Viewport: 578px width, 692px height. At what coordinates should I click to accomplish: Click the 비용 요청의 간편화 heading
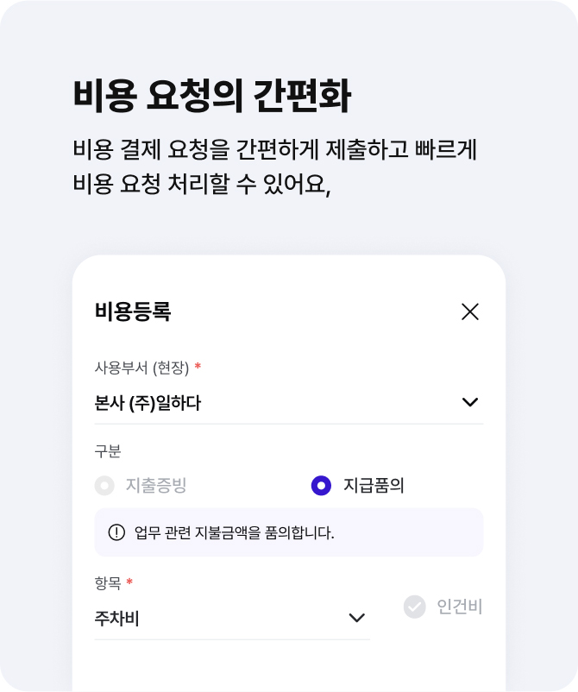coord(212,96)
